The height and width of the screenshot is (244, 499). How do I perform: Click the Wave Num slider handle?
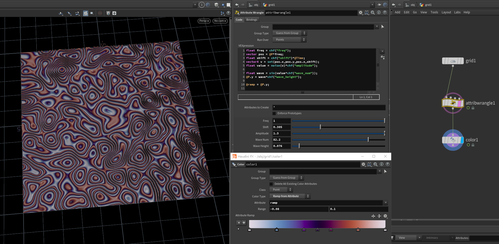click(x=368, y=140)
